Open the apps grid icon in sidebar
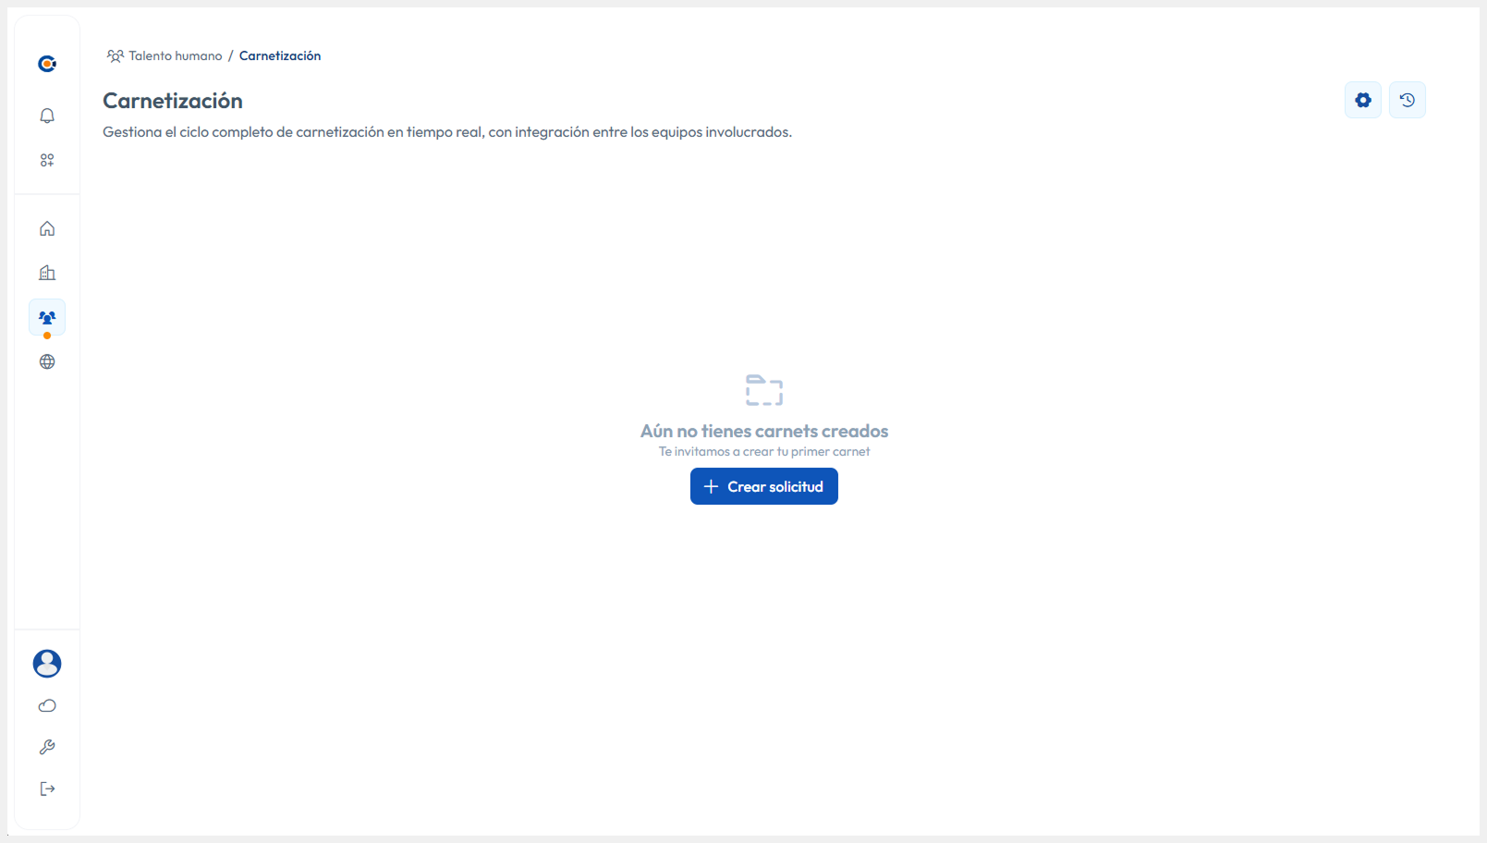The height and width of the screenshot is (843, 1487). (x=47, y=160)
